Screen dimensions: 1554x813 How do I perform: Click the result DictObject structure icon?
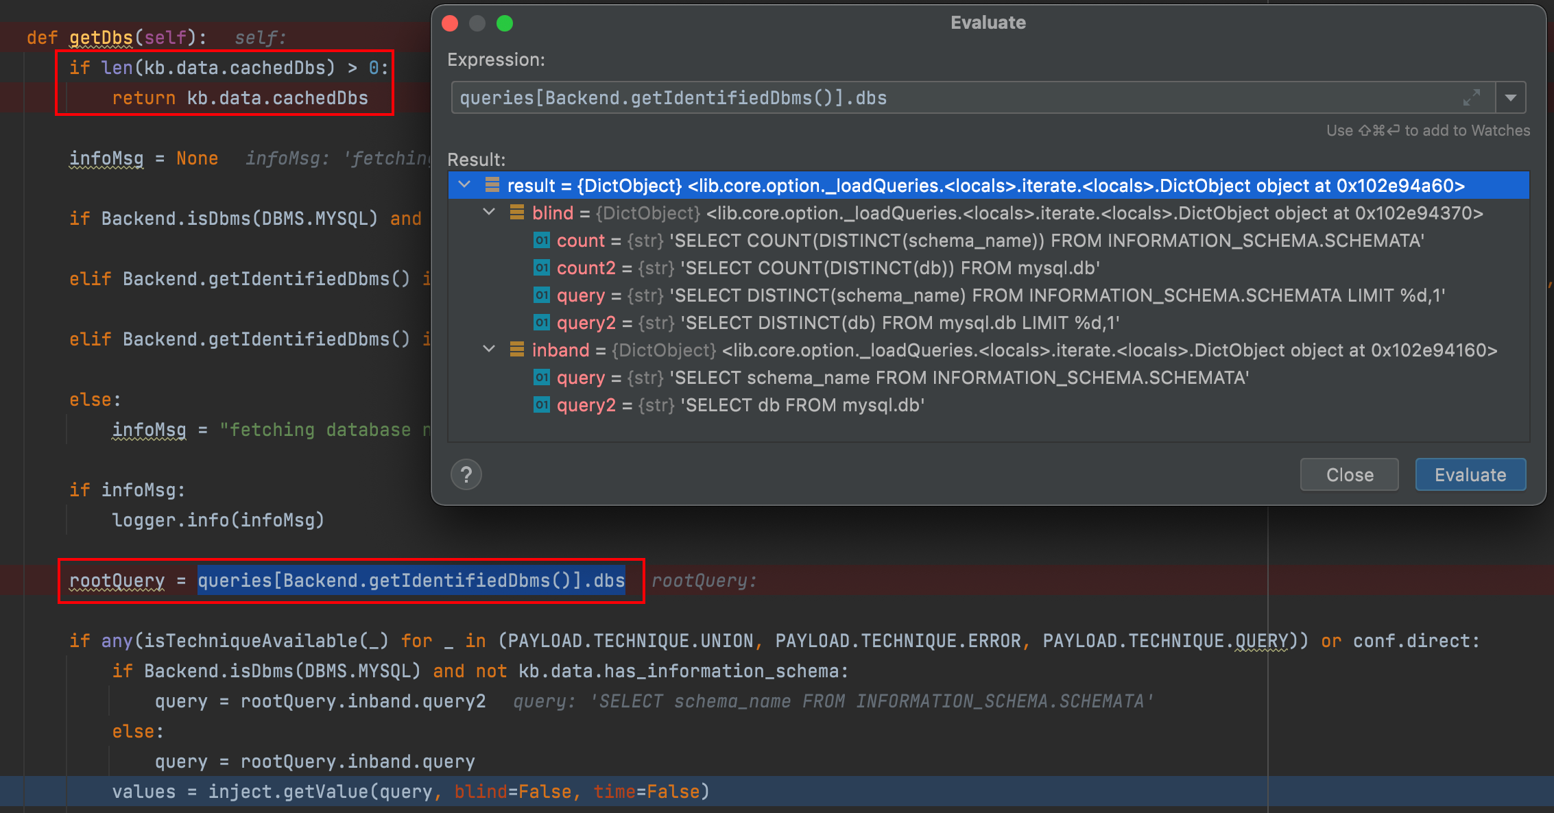(x=492, y=185)
